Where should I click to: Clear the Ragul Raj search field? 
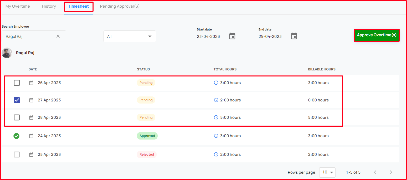[x=58, y=36]
